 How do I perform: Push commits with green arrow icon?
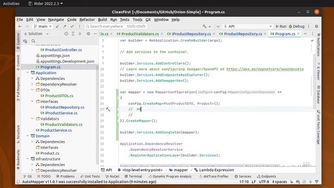coord(65,27)
